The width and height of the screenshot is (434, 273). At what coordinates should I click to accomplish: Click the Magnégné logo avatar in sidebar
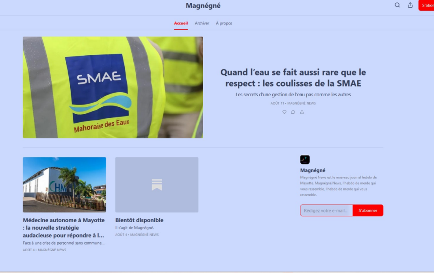click(x=305, y=159)
